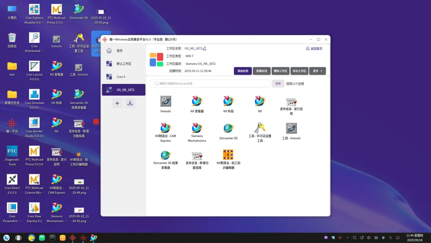This screenshot has height=243, width=431.
Task: Open NX 布局 in the workspace app grid
Action: click(228, 104)
